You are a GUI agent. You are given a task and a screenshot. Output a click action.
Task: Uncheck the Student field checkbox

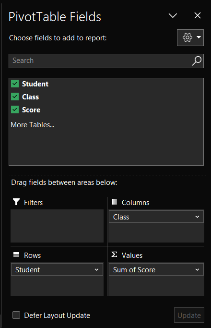pyautogui.click(x=15, y=84)
